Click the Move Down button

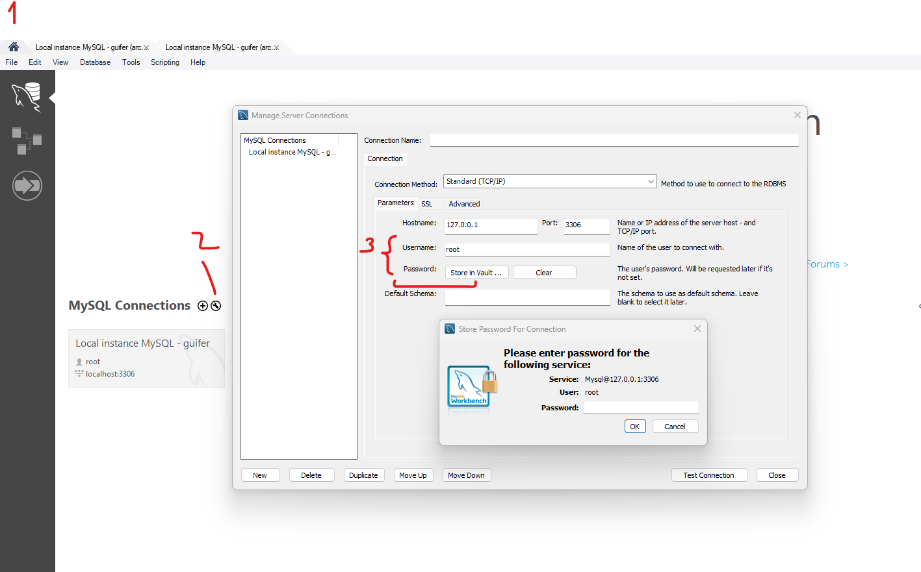coord(467,475)
